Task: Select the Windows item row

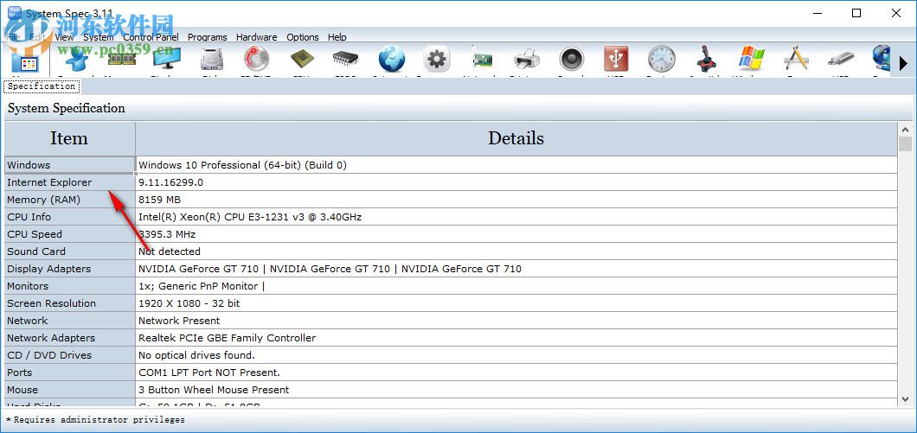Action: tap(69, 165)
